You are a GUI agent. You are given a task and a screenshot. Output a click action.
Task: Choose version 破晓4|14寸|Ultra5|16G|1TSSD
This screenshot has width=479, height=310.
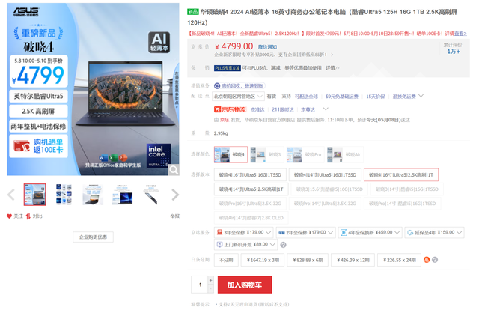[325, 175]
